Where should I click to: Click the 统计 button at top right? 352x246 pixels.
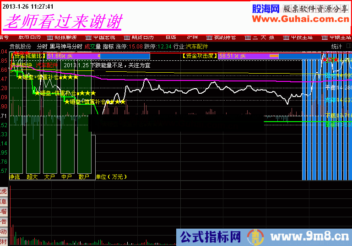tap(336, 47)
